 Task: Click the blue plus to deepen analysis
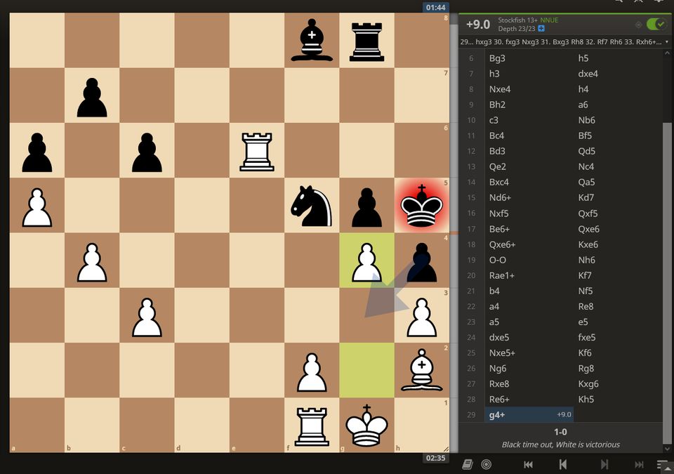pos(541,29)
